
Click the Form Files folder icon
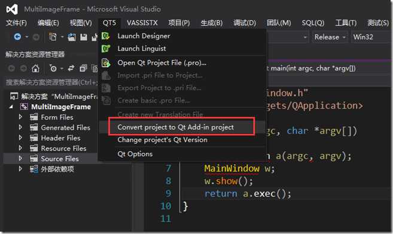pos(34,117)
